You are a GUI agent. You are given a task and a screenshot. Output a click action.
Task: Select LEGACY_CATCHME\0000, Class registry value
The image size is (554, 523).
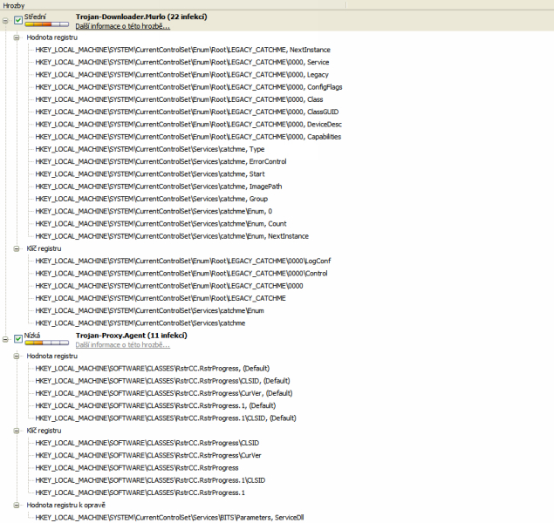pyautogui.click(x=179, y=99)
